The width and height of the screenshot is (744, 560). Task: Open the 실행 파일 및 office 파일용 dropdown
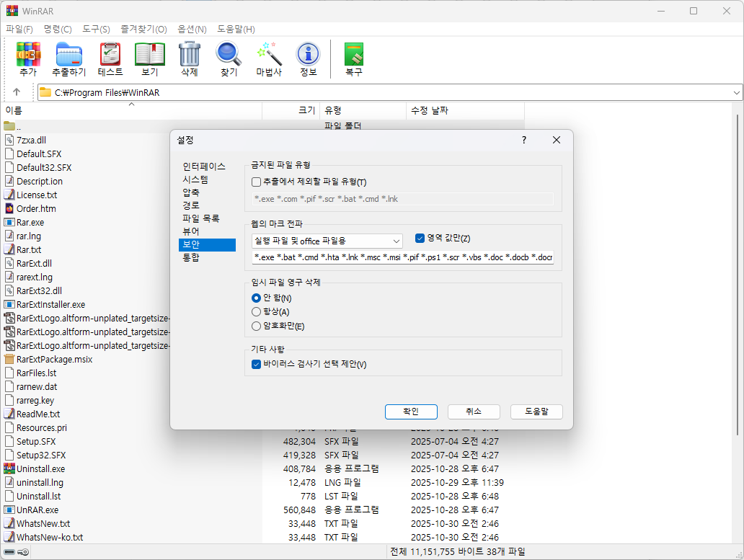(327, 241)
